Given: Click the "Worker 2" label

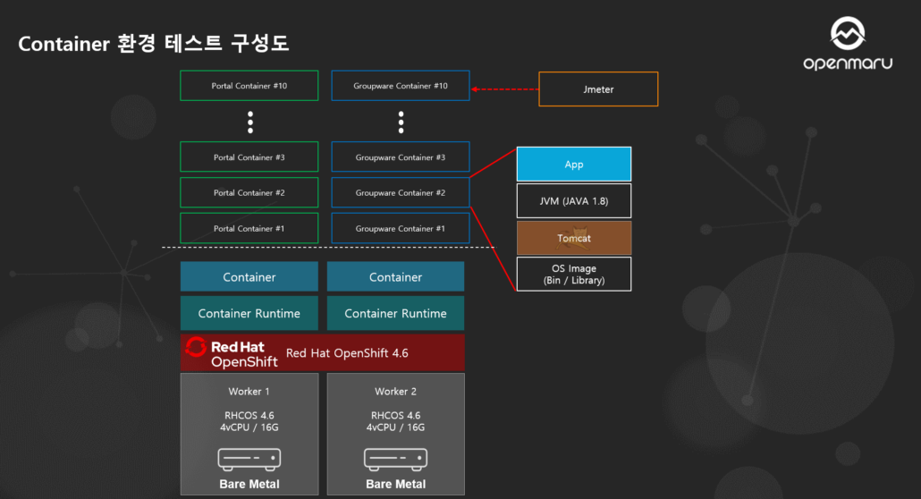Looking at the screenshot, I should coord(395,392).
